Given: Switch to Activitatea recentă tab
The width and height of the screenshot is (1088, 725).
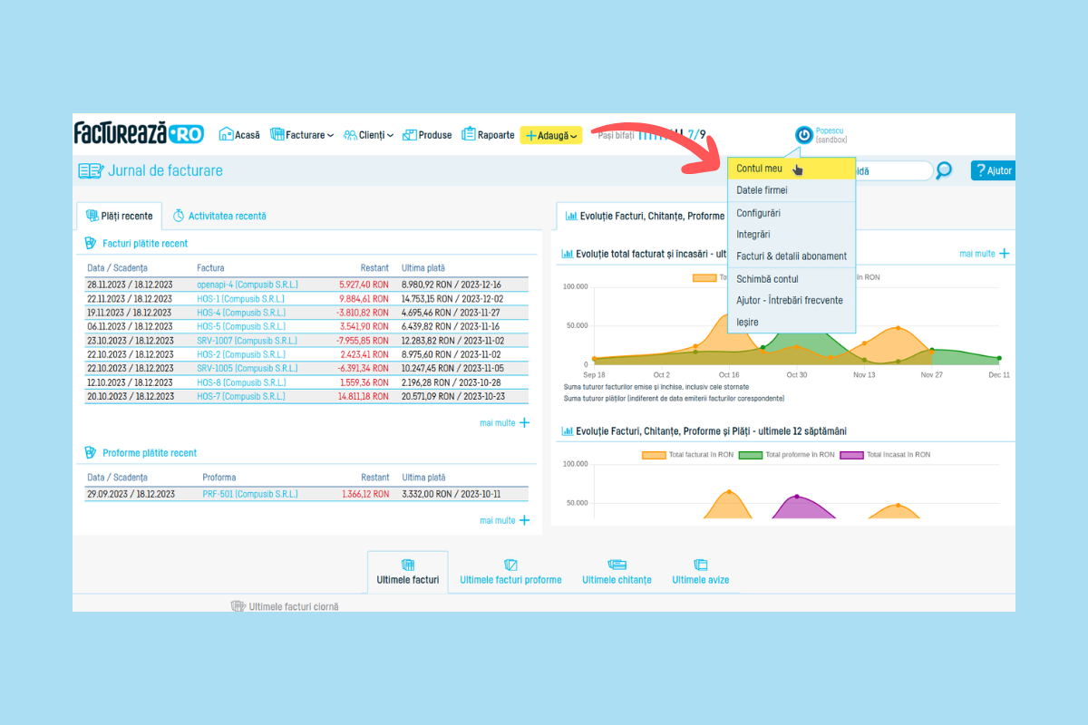Looking at the screenshot, I should (x=219, y=216).
